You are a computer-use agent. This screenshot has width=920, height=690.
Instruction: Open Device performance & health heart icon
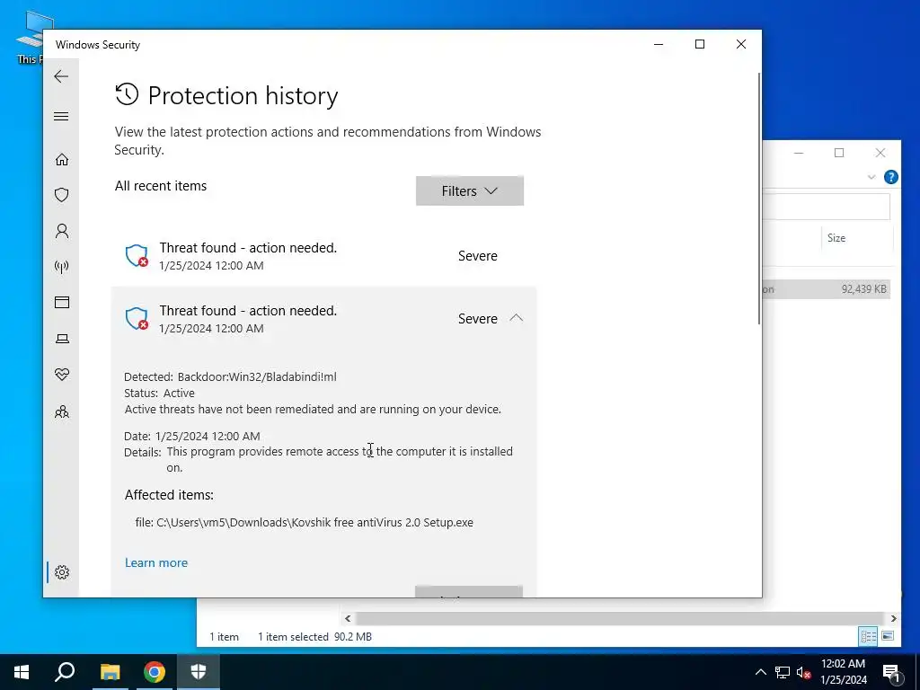(62, 375)
